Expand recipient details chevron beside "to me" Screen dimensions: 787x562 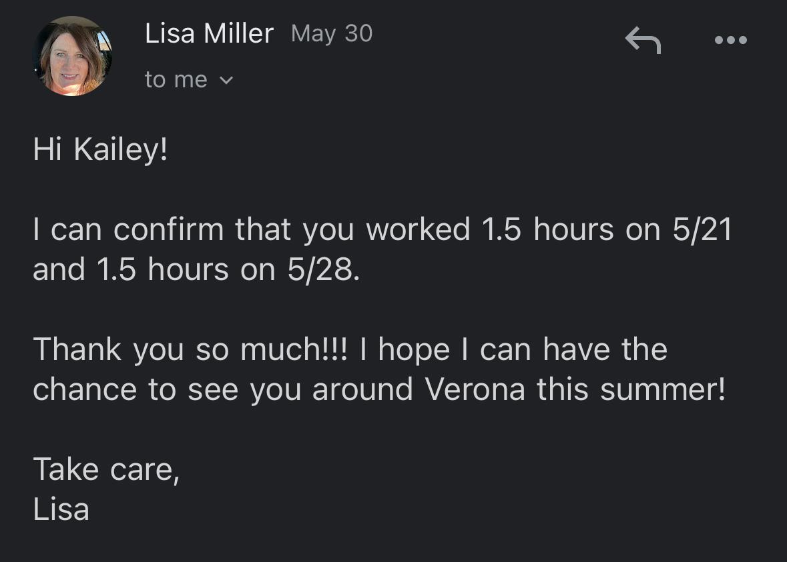(x=226, y=81)
